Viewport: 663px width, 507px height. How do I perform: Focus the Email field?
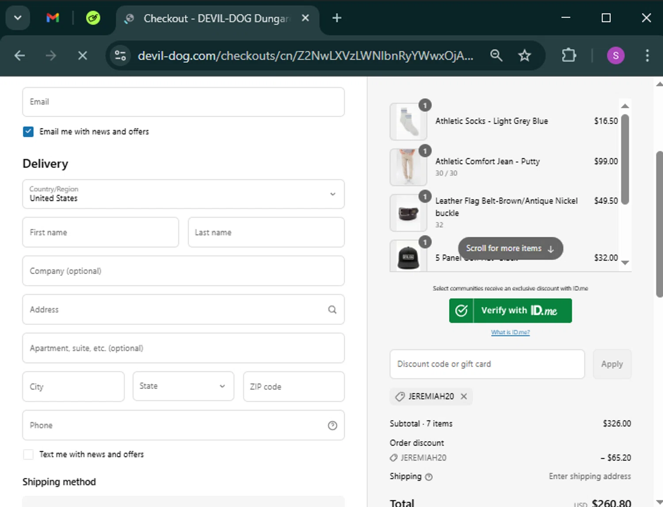pyautogui.click(x=183, y=102)
